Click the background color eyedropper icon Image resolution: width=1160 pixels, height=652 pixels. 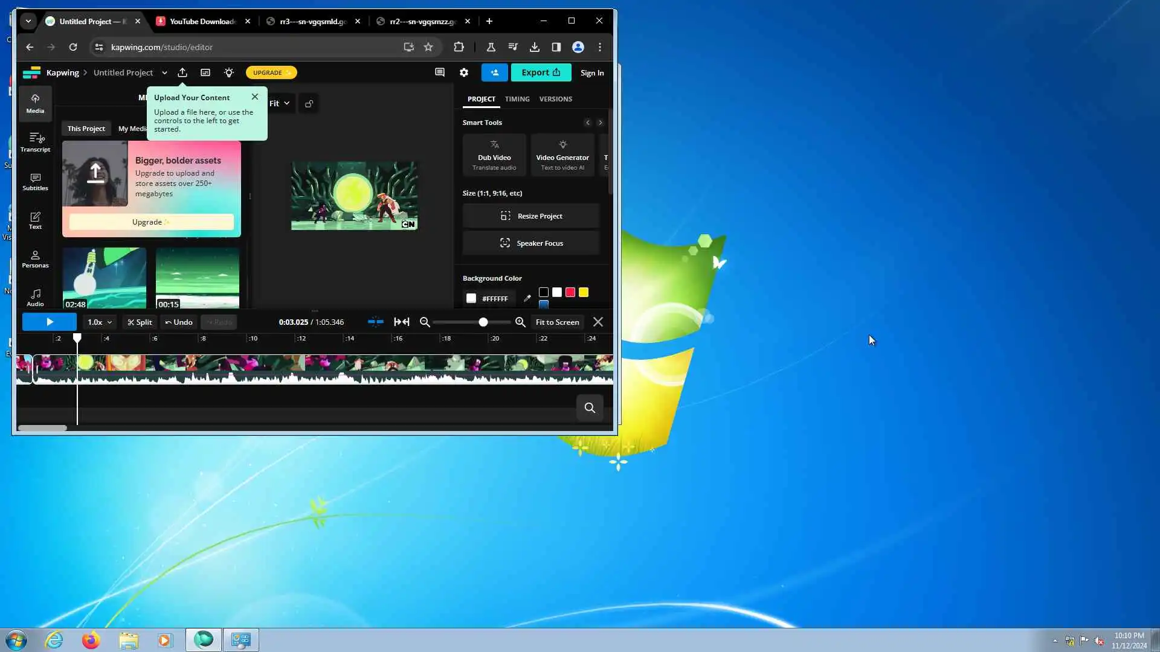click(x=527, y=298)
